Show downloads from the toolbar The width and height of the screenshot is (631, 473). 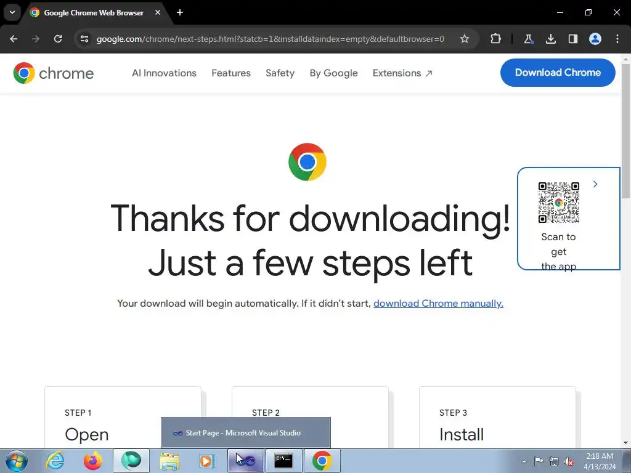click(550, 39)
